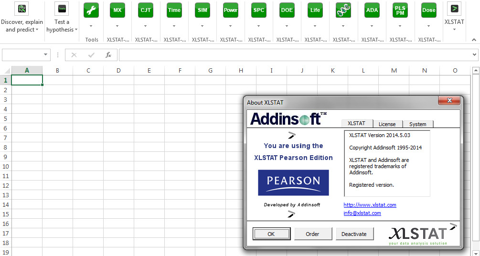Expand the Time module dropdown arrow
This screenshot has height=256, width=480.
174,26
